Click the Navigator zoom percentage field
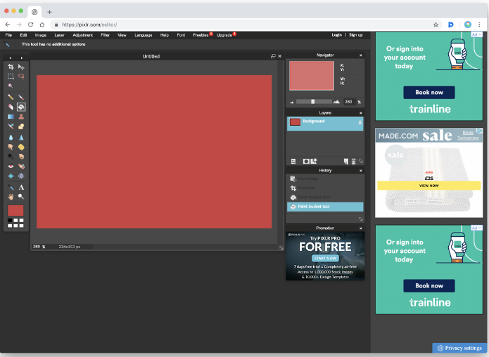This screenshot has width=489, height=357. (348, 102)
